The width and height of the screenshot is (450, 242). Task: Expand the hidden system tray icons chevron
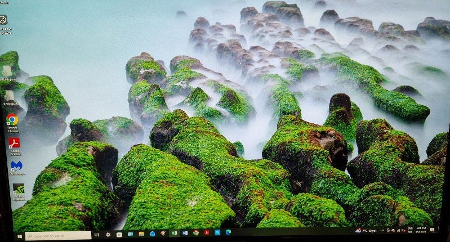click(x=383, y=231)
